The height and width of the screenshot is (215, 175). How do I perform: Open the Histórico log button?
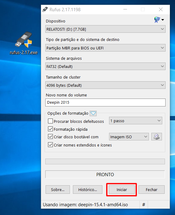[87, 190]
